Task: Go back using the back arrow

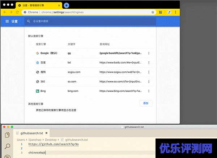Action: [x=5, y=12]
